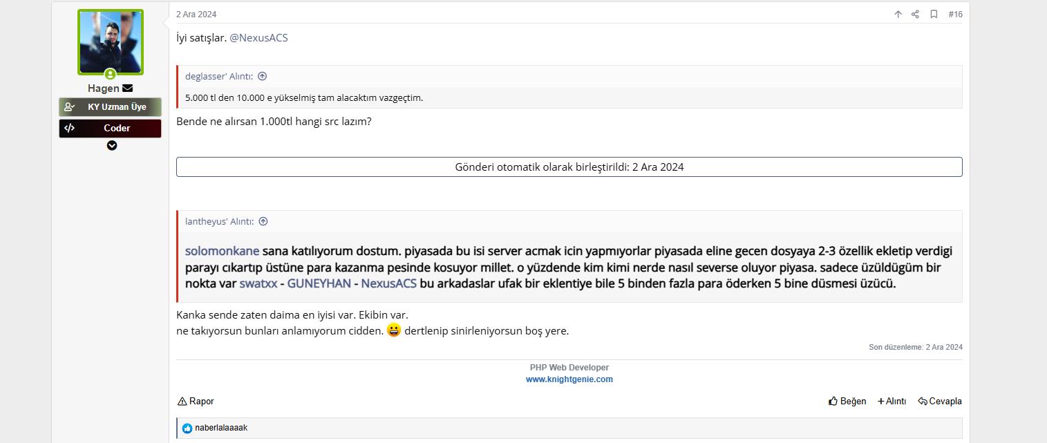Go to deglasser's quoted post arrow icon
Viewport: 1047px width, 443px height.
[262, 76]
